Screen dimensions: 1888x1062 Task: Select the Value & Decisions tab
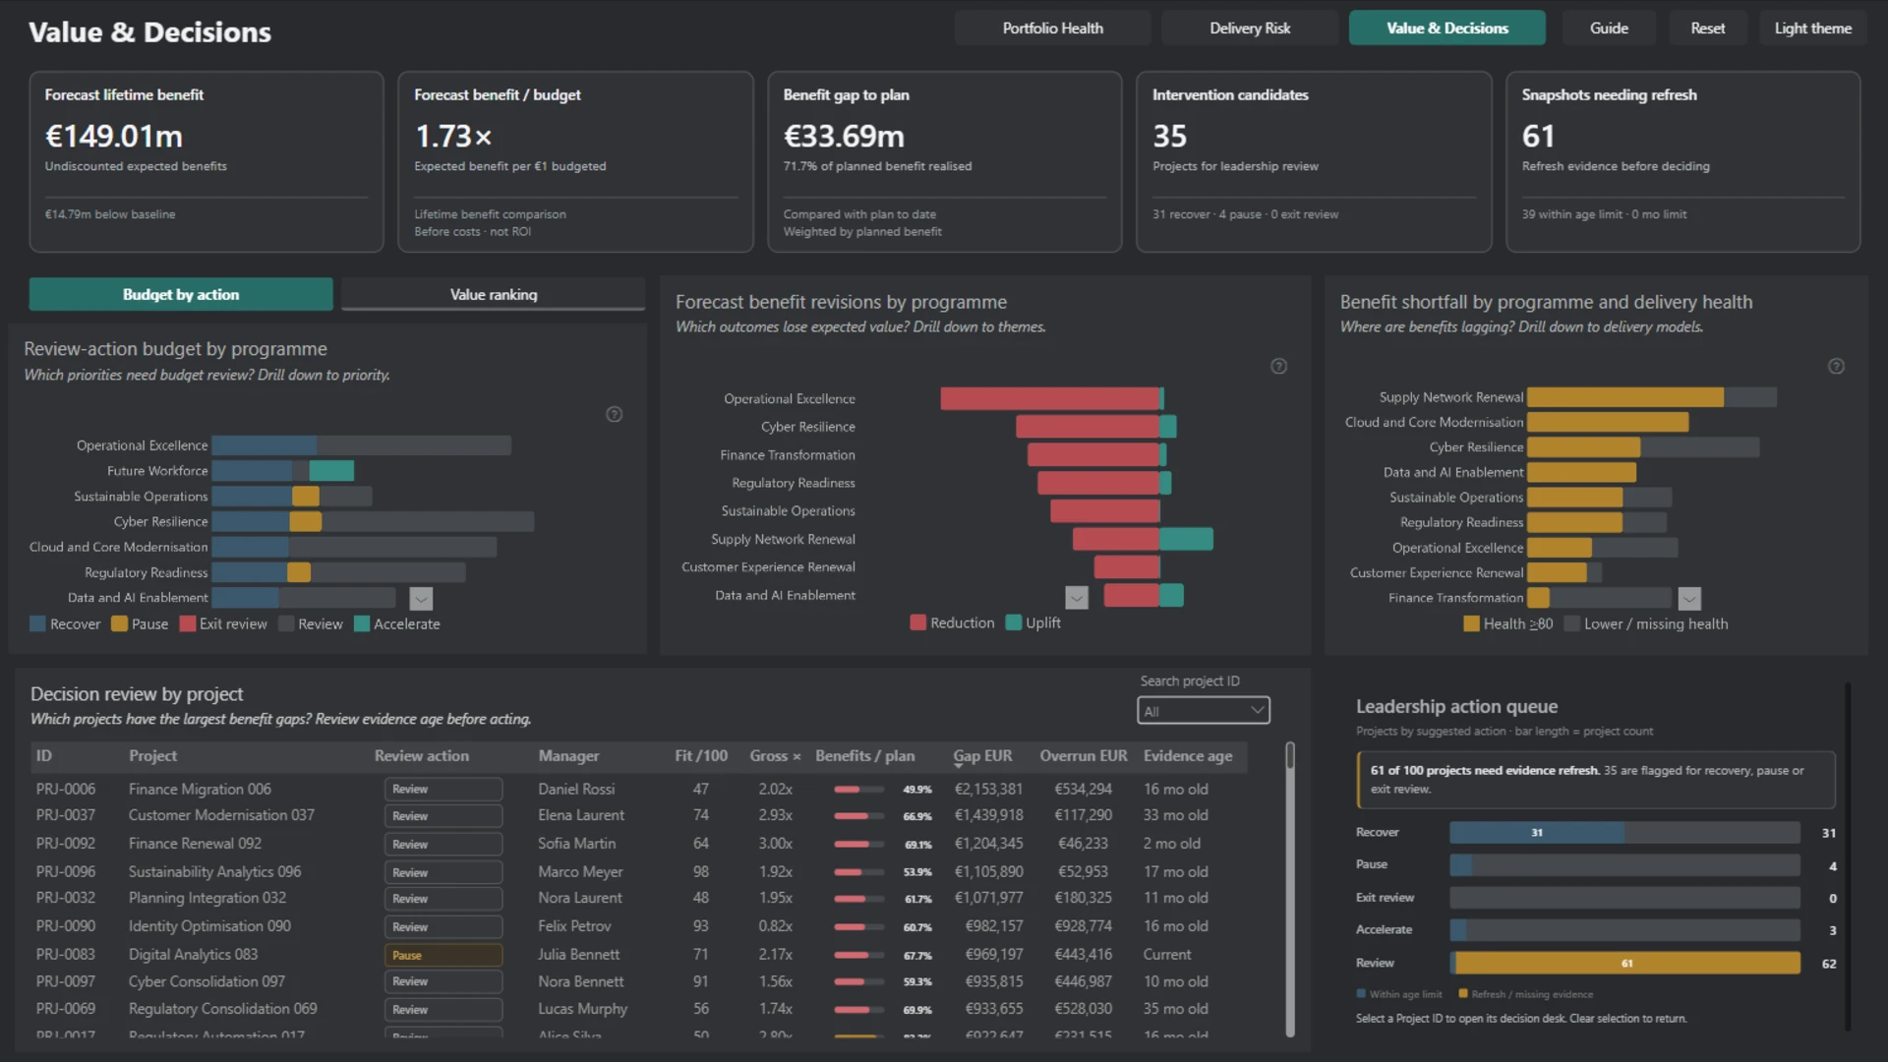click(1446, 28)
